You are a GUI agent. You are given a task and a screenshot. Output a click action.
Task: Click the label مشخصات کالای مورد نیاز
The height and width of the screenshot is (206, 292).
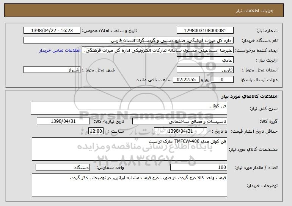[253, 149]
